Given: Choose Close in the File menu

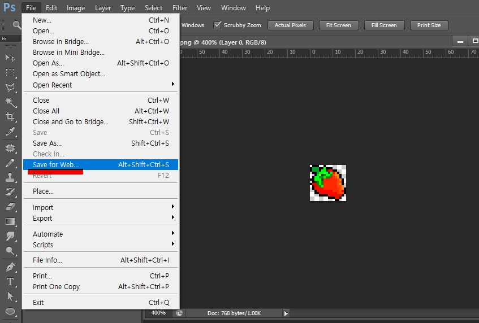Looking at the screenshot, I should pyautogui.click(x=100, y=100).
